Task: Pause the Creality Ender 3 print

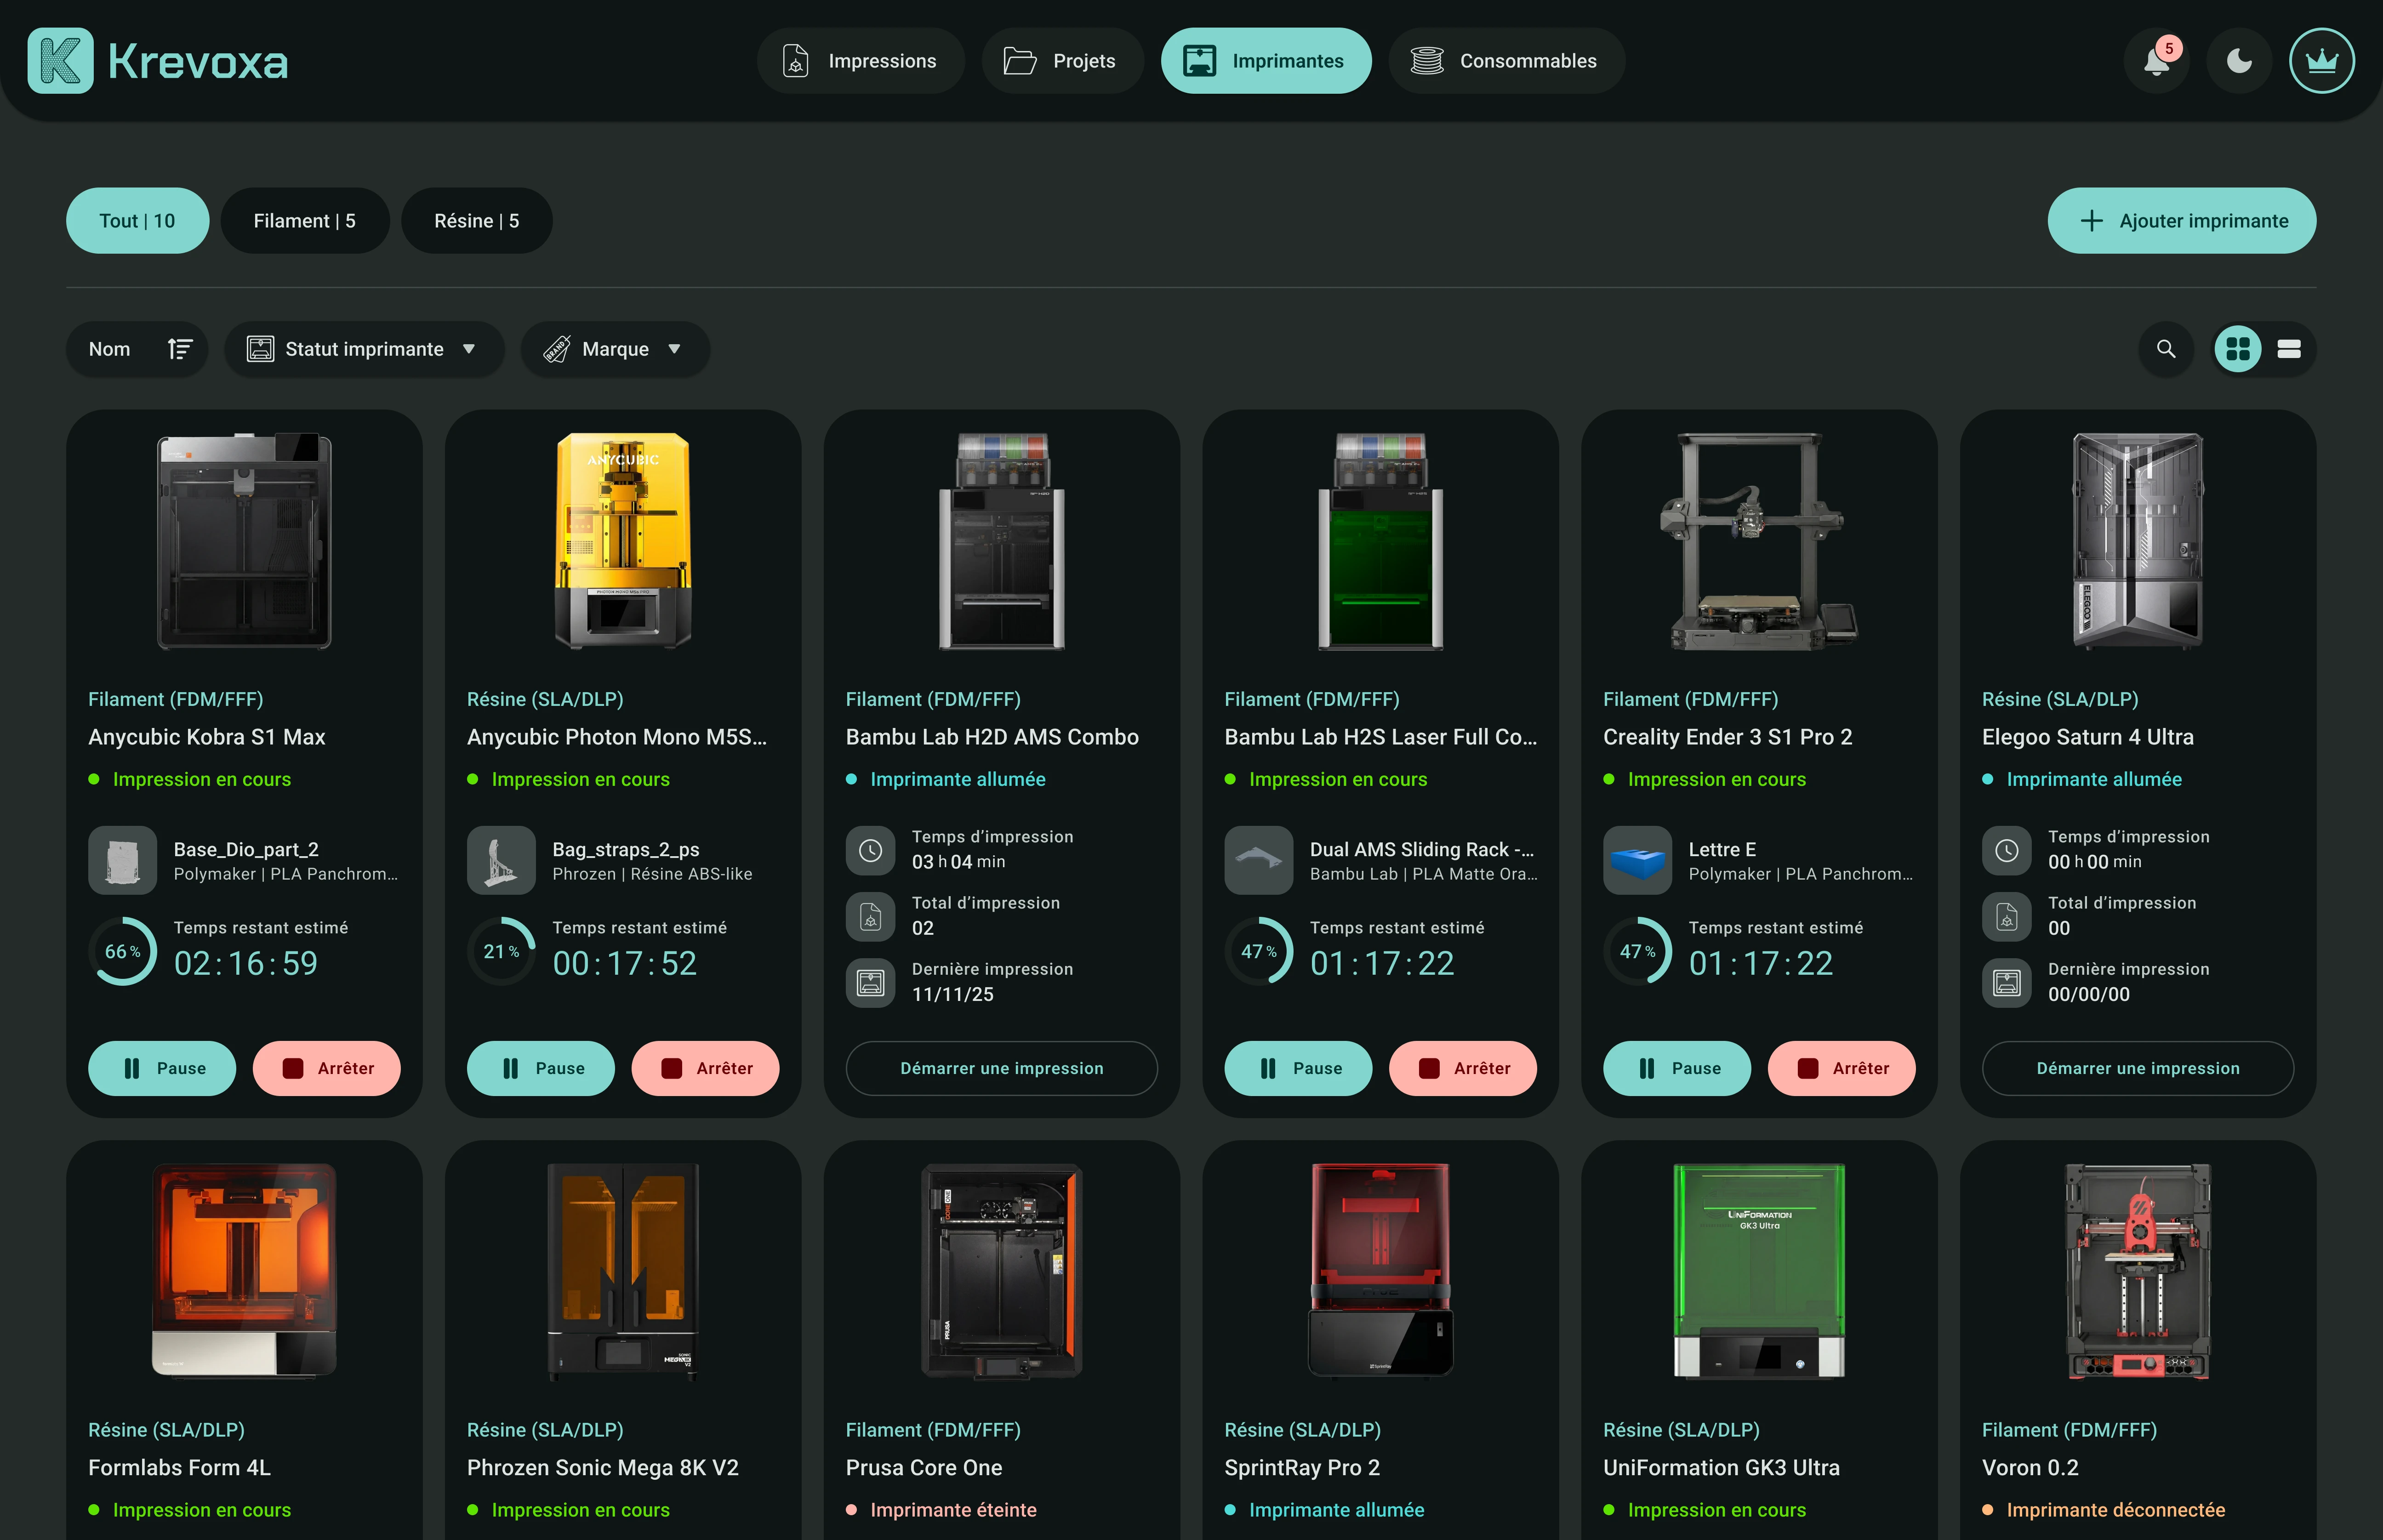Action: coord(1677,1068)
